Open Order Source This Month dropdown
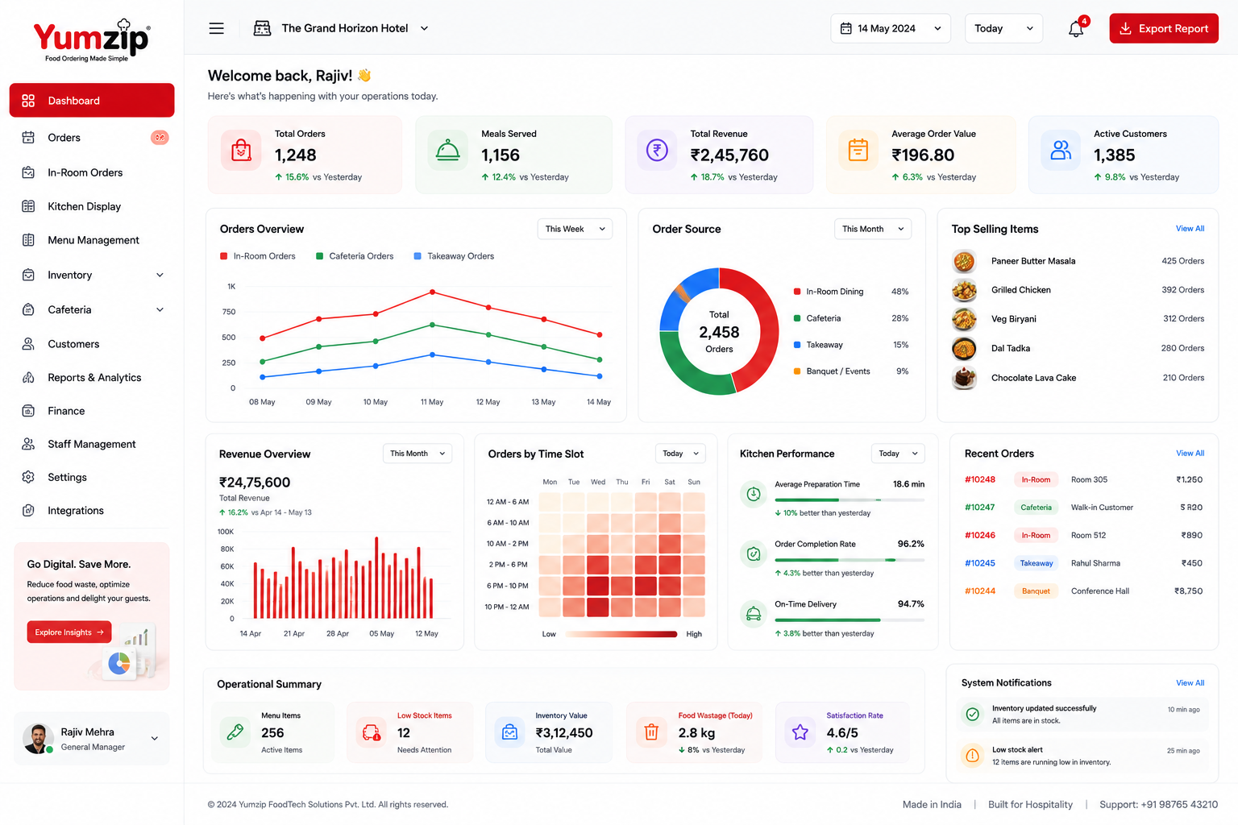Viewport: 1238px width, 825px height. [x=873, y=229]
